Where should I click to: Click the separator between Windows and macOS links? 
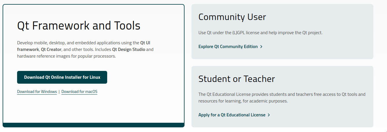[x=59, y=92]
